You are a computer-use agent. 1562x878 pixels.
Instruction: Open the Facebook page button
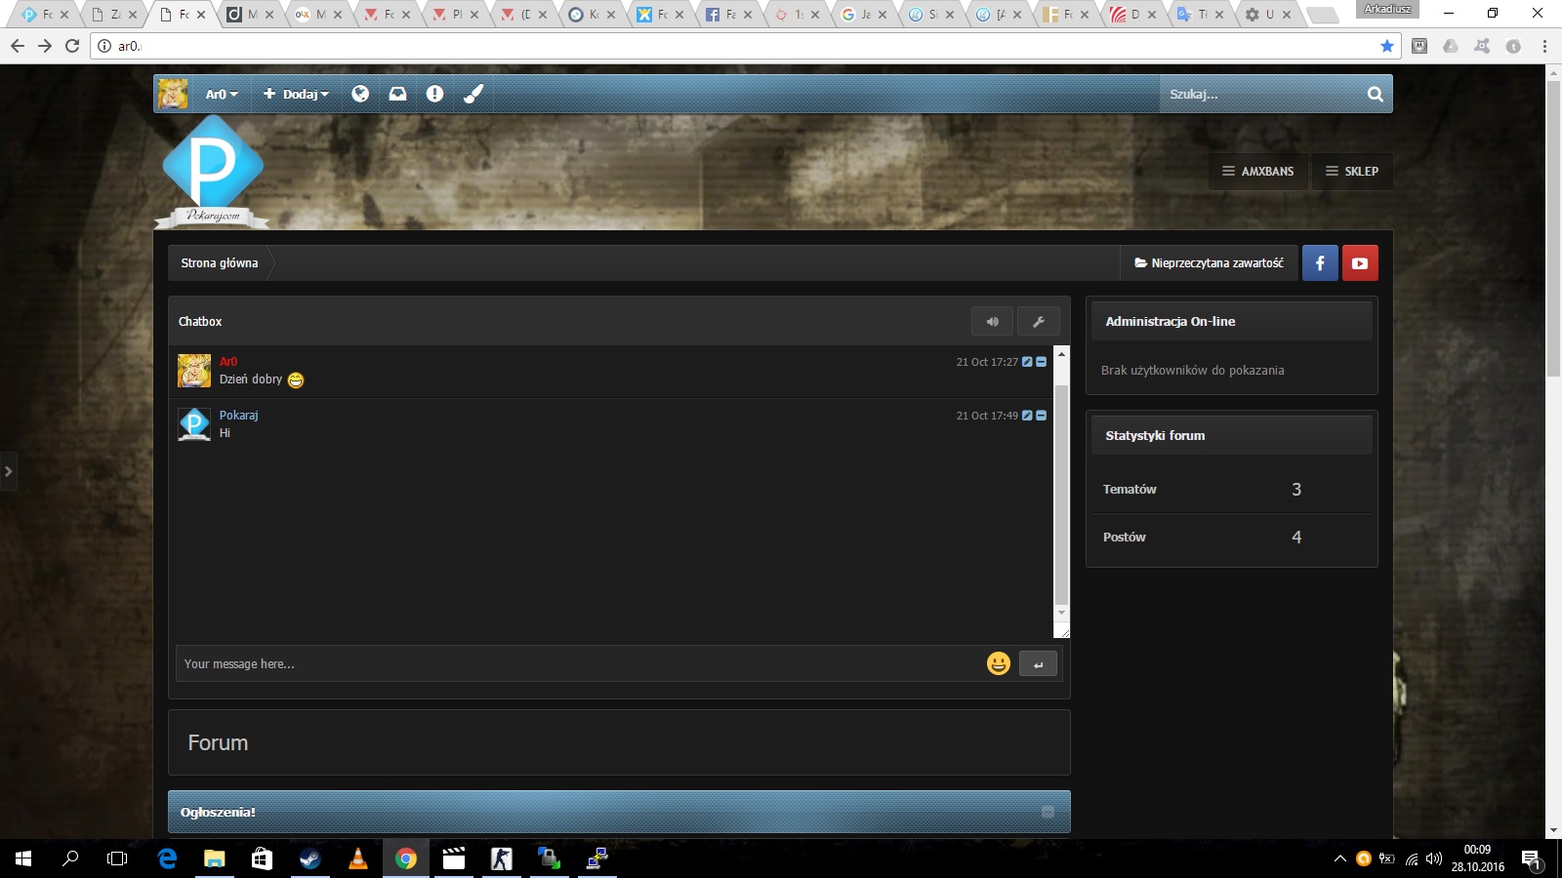1320,262
